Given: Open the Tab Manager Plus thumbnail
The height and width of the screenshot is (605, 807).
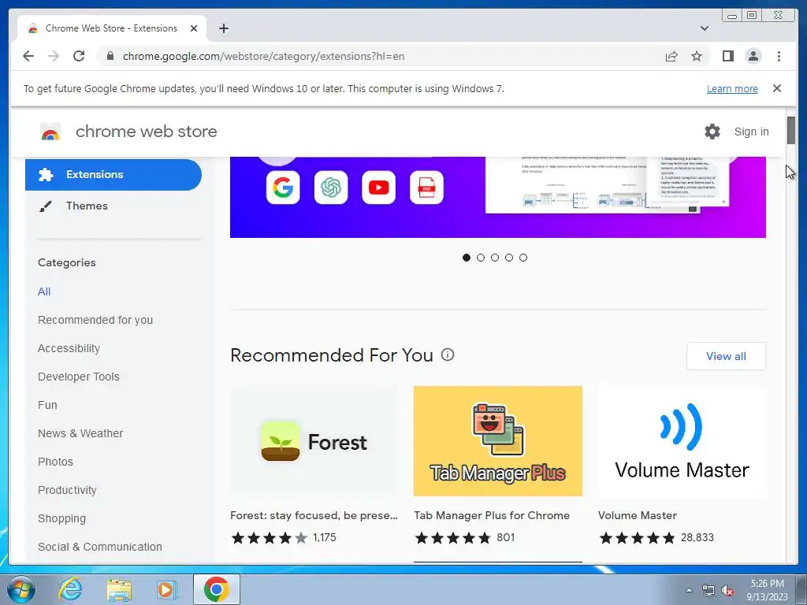Looking at the screenshot, I should 498,441.
